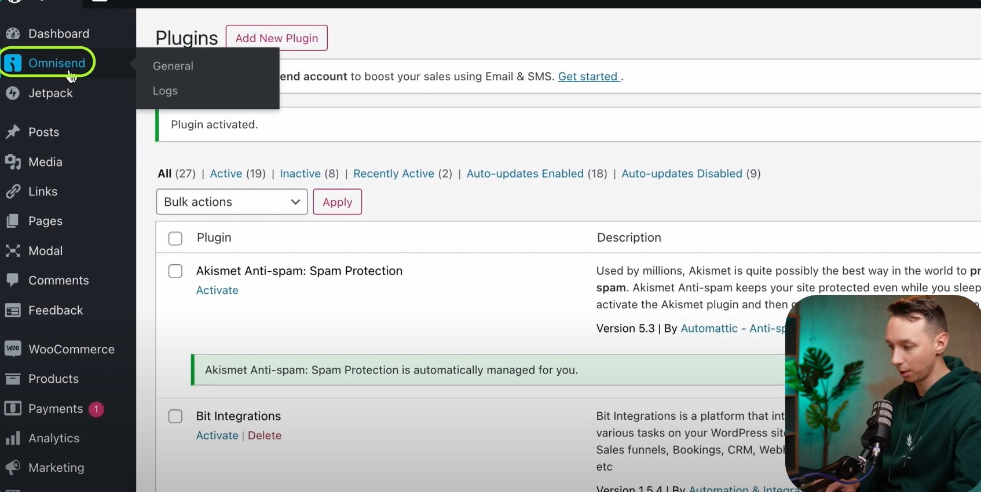
Task: Open the Feedback menu item
Action: (x=56, y=310)
